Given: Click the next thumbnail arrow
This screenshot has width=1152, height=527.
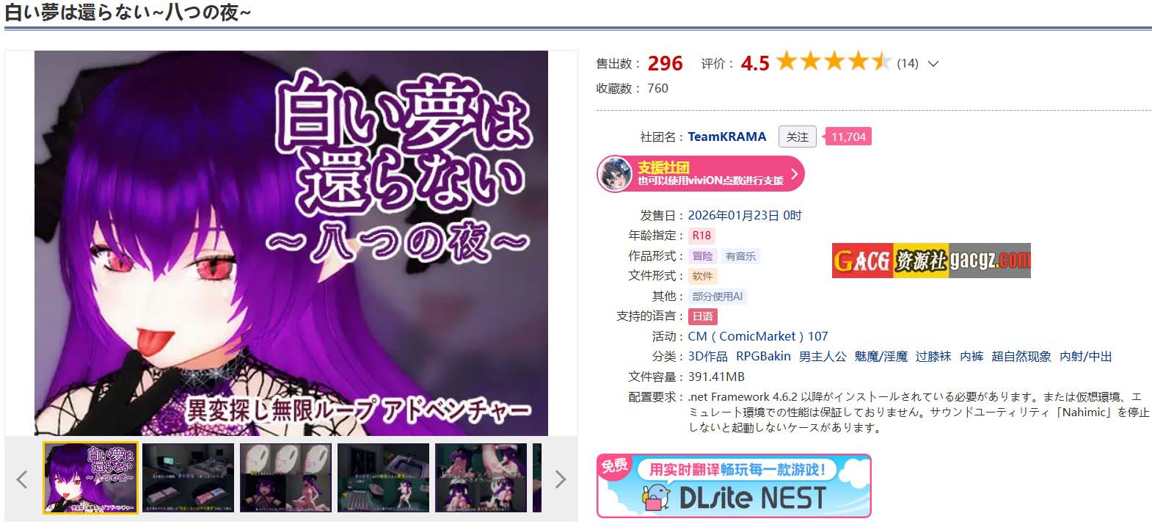Looking at the screenshot, I should [x=560, y=479].
